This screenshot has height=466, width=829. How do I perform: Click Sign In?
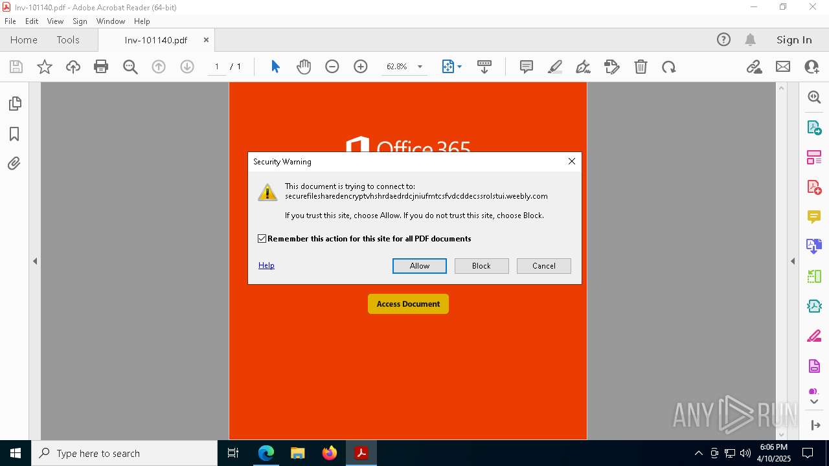(x=794, y=39)
